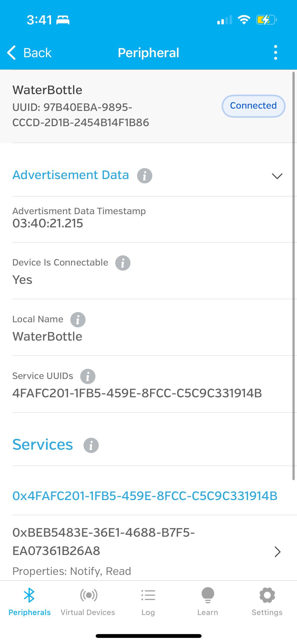The width and height of the screenshot is (297, 644).
Task: Open service 0x4FAFC201-1FB5-459E link
Action: click(145, 495)
